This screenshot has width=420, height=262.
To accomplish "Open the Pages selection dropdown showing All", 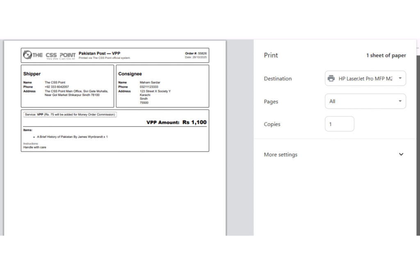I will click(365, 101).
